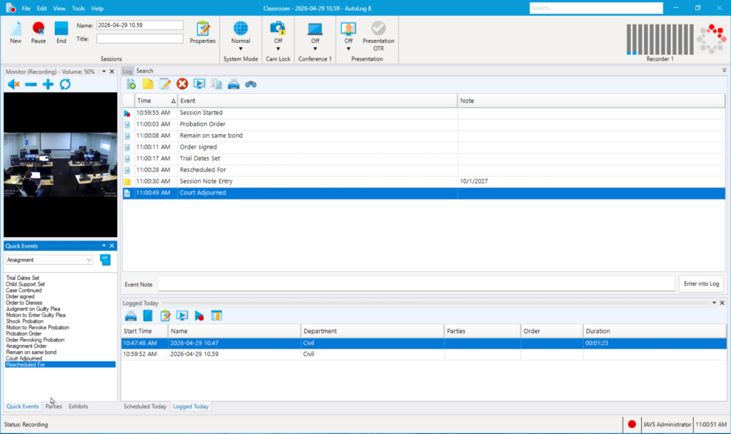
Task: Select the Probation Order quick event
Action: pyautogui.click(x=24, y=334)
